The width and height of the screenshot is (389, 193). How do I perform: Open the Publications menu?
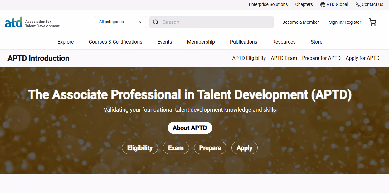click(244, 42)
